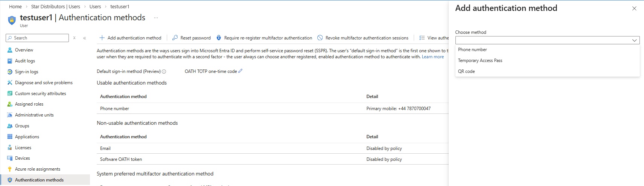This screenshot has height=186, width=644.
Task: Open Diagnose and solve problems
Action: pos(44,83)
